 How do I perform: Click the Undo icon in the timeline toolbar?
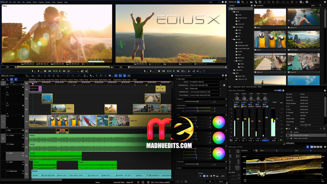[72, 76]
